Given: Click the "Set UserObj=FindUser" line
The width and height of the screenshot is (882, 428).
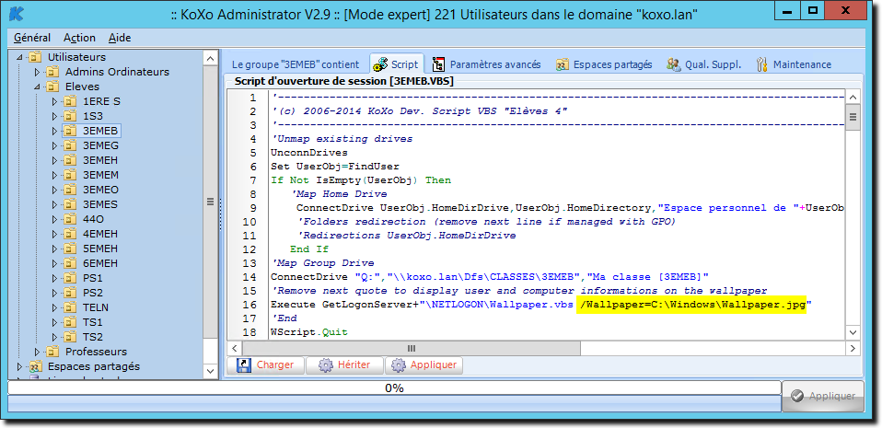Looking at the screenshot, I should coord(334,167).
